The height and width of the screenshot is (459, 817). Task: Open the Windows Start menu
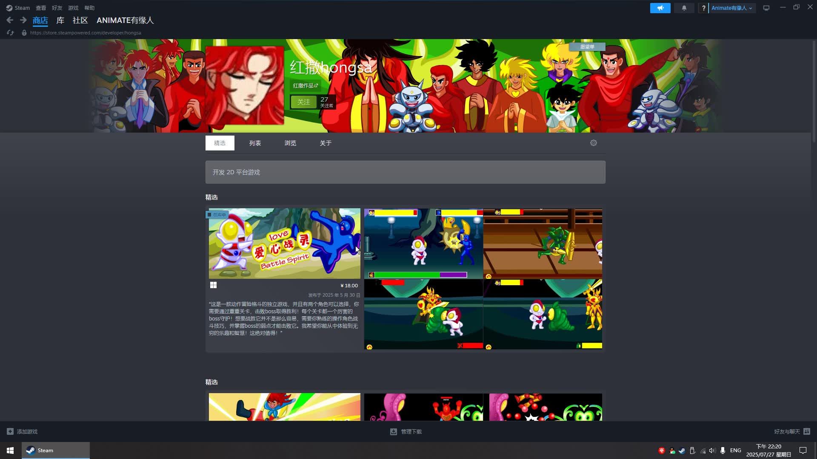pyautogui.click(x=10, y=450)
